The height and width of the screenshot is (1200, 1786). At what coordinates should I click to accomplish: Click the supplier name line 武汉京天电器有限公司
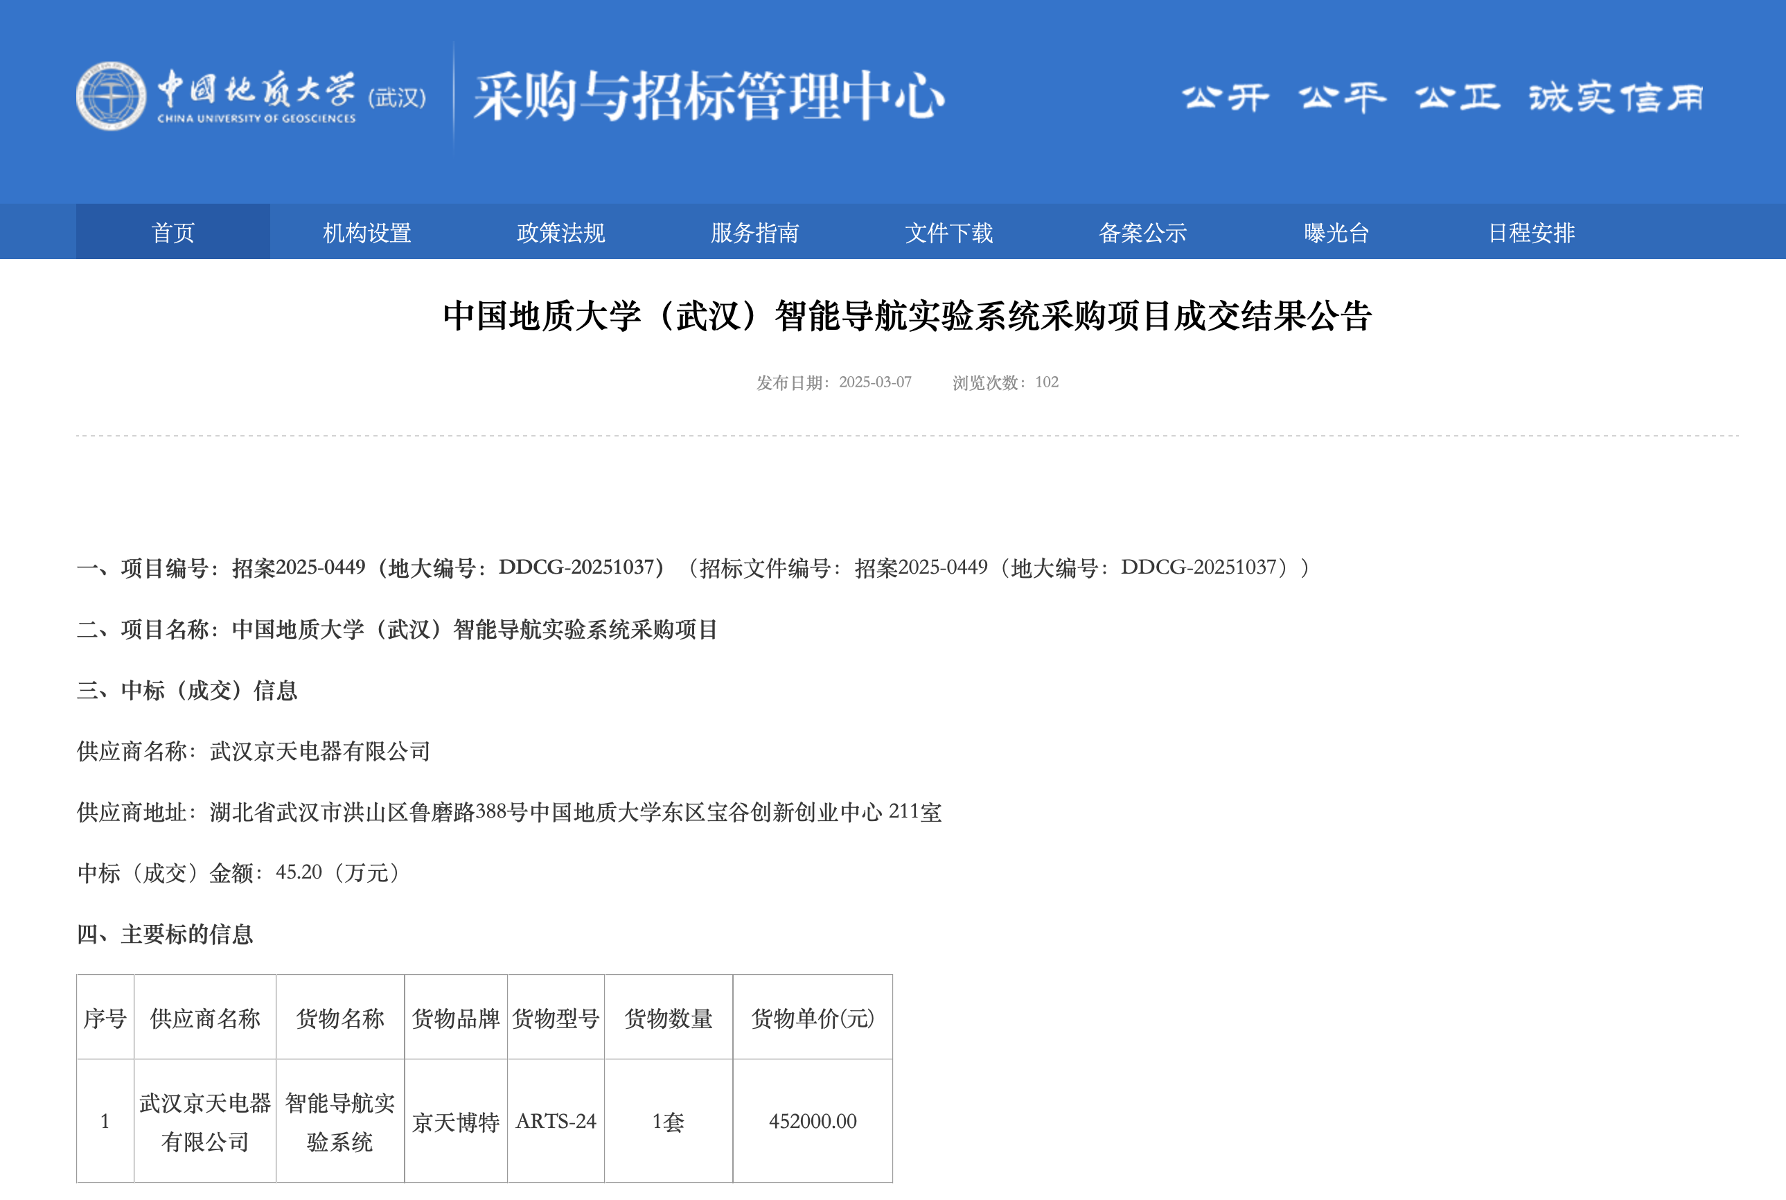click(x=254, y=751)
